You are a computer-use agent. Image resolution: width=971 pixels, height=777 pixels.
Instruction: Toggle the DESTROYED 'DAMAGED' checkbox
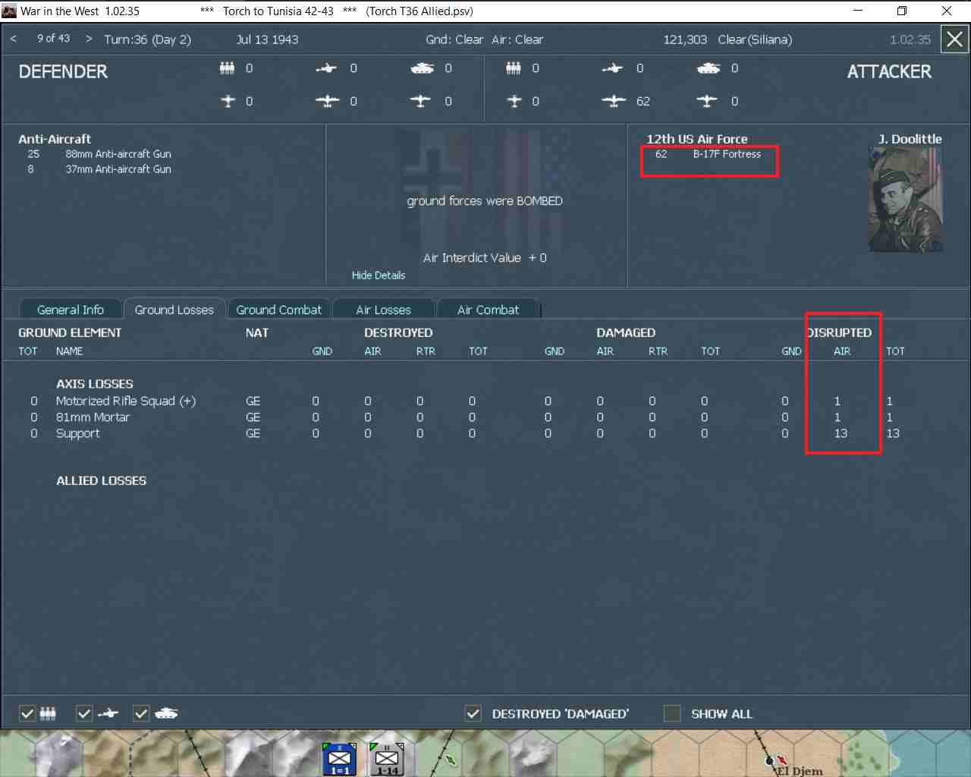point(473,713)
